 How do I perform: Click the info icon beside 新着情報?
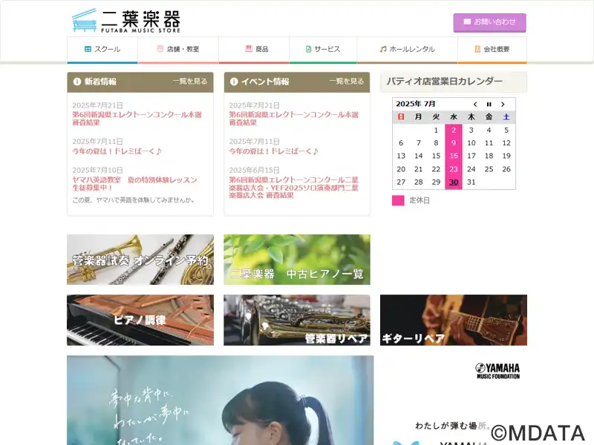77,82
